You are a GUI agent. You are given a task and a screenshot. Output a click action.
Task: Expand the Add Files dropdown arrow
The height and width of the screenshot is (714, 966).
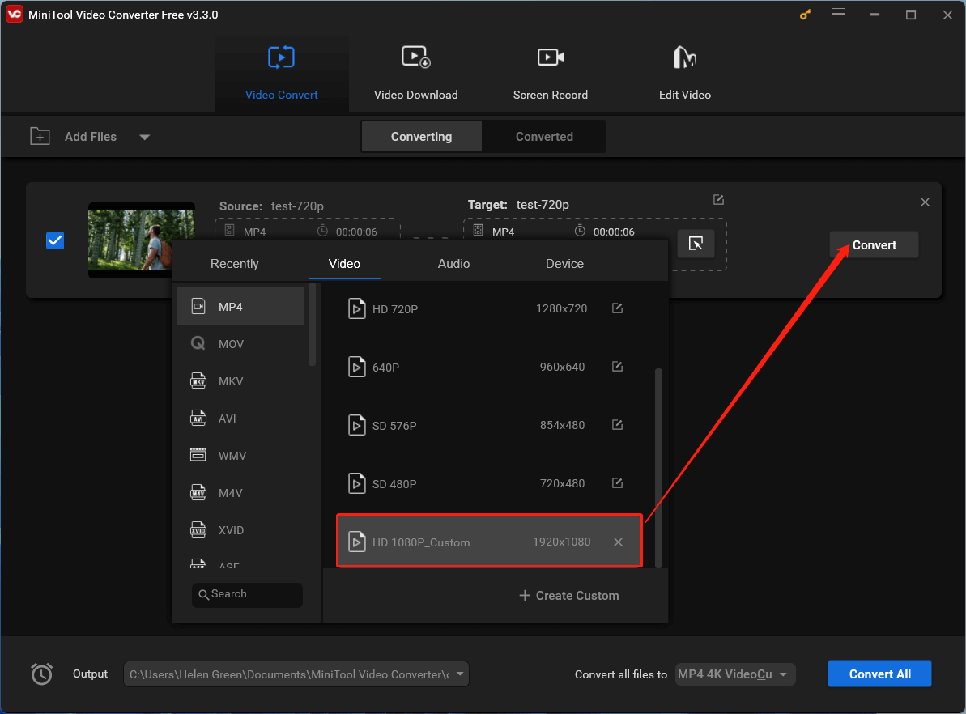(x=145, y=137)
